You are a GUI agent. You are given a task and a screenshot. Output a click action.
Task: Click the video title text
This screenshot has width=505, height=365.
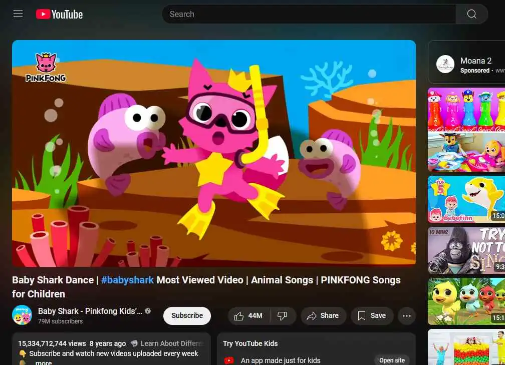tap(206, 287)
